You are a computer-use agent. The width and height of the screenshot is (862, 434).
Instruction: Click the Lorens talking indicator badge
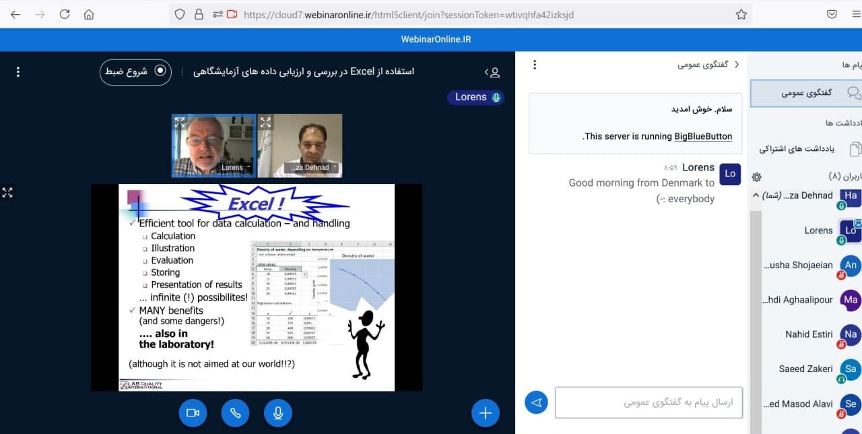[x=475, y=97]
